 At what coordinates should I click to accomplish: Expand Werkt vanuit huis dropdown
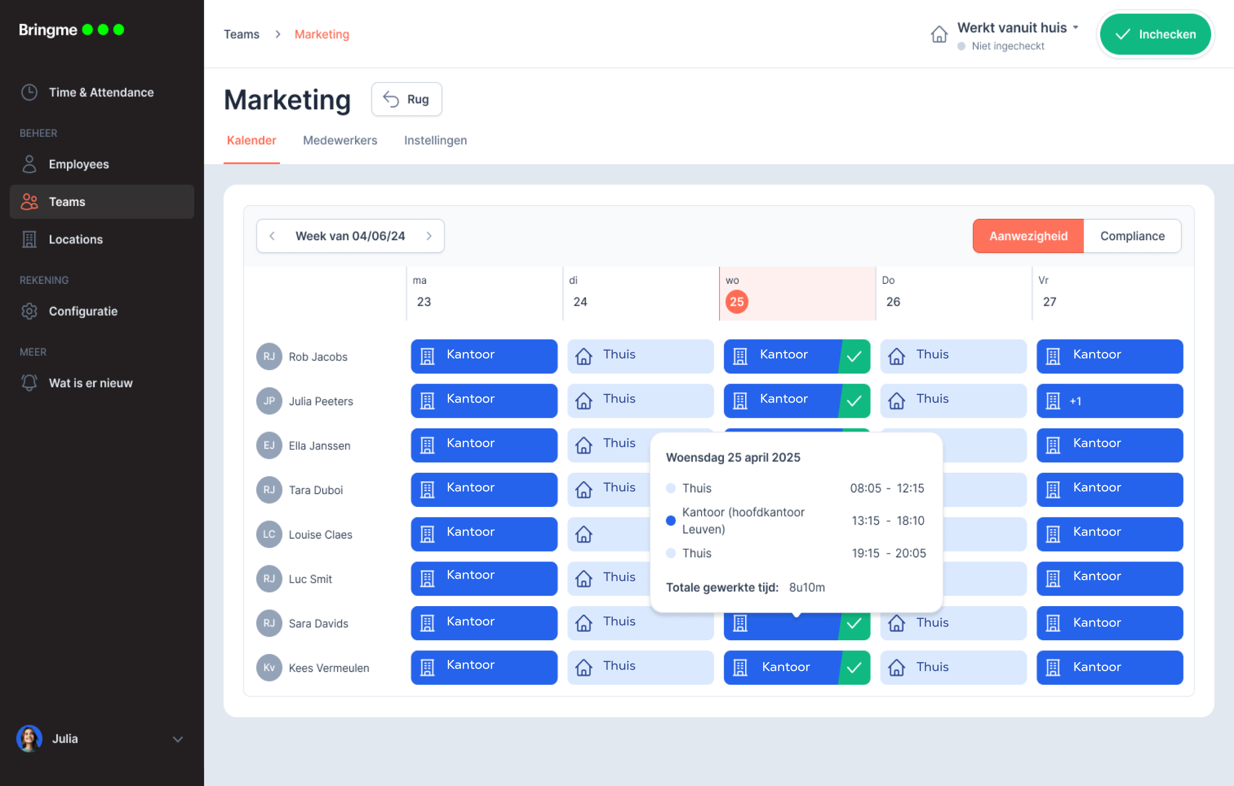pos(1018,28)
